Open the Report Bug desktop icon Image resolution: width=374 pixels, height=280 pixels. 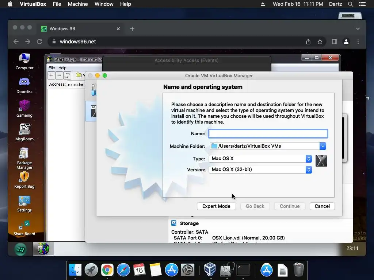24,180
